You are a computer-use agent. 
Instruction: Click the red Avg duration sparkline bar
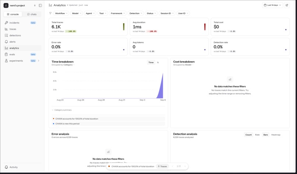point(205,27)
